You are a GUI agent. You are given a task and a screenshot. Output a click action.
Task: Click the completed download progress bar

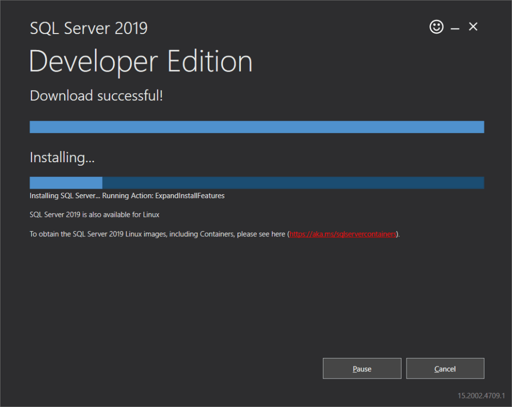256,127
